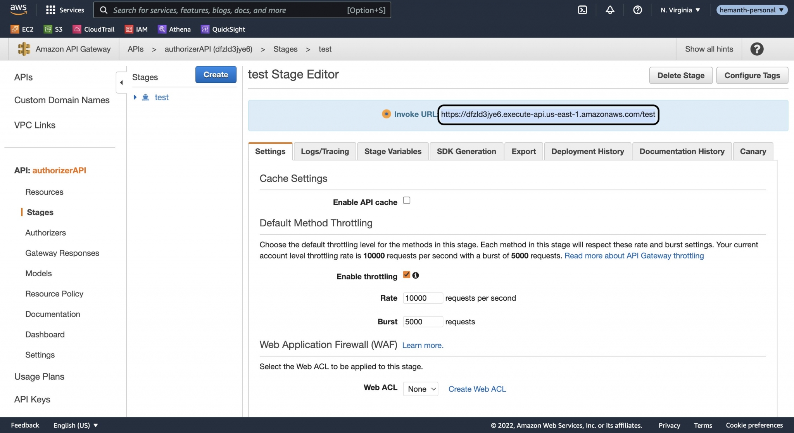
Task: Uncheck Enable throttling
Action: click(x=406, y=275)
